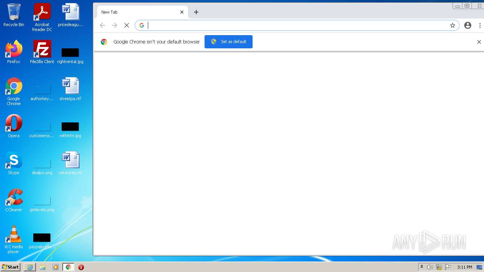The height and width of the screenshot is (272, 484).
Task: Select getlevels.png file icon
Action: [x=42, y=204]
